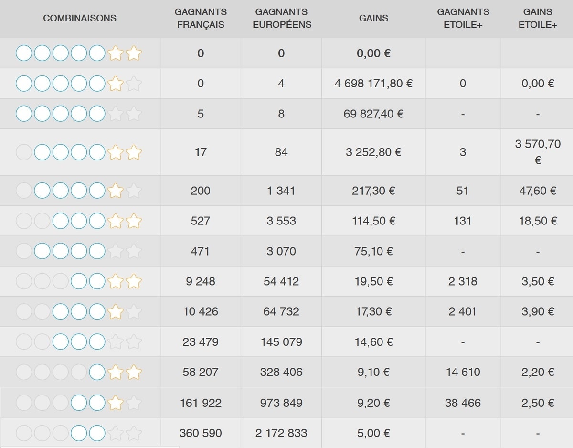Screen dimensions: 573x448
Task: Click the Gagnants Français column header
Action: click(x=201, y=18)
